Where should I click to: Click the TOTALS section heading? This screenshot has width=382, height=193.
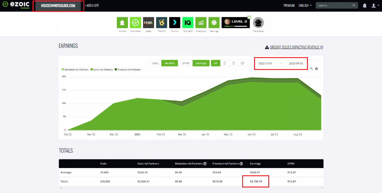pos(66,151)
